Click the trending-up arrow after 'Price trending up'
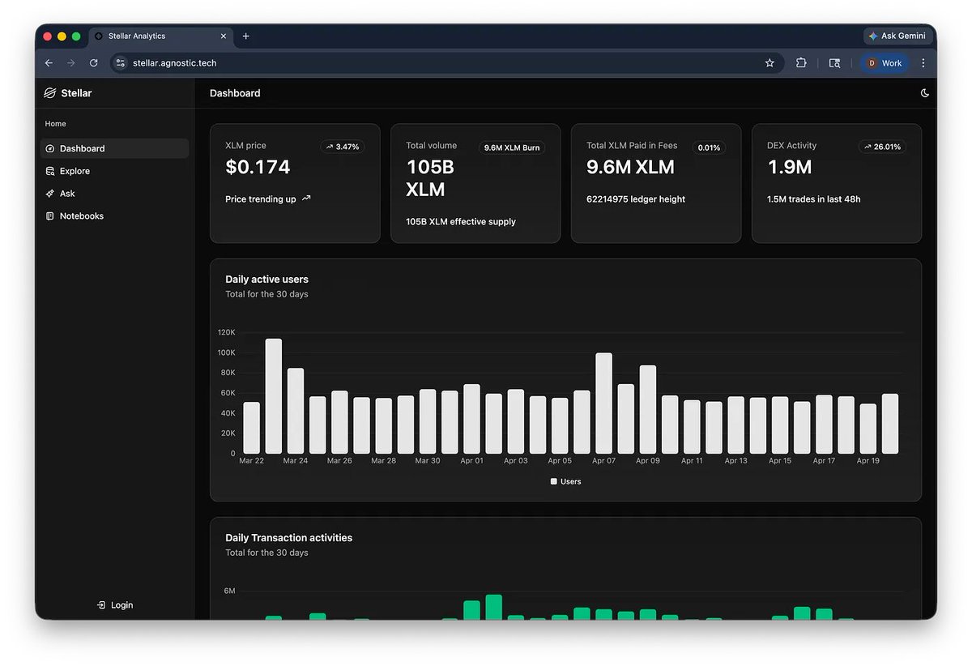 click(306, 199)
